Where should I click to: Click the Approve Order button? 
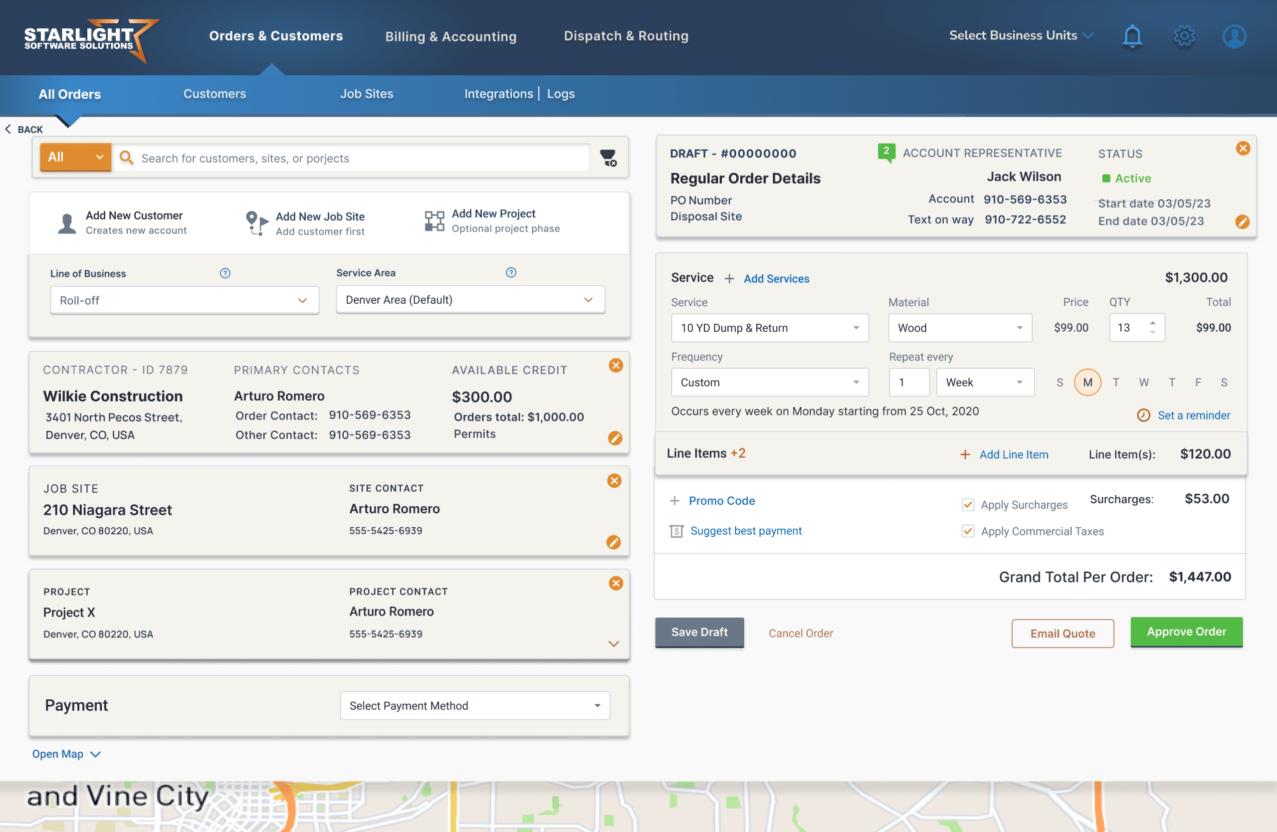click(1186, 632)
